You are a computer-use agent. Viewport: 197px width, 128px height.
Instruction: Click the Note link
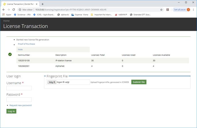[x=20, y=49]
